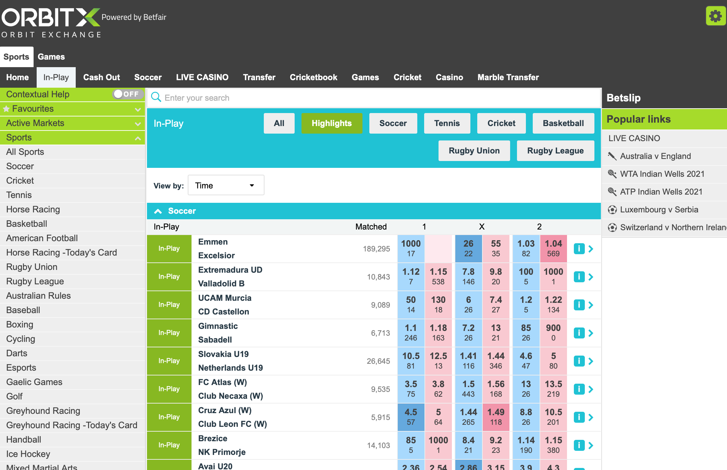Image resolution: width=727 pixels, height=470 pixels.
Task: Expand the Favourites section
Action: (138, 109)
